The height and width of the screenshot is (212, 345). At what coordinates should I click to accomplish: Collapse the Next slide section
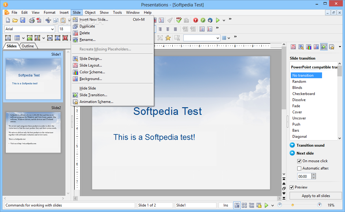[x=292, y=153]
